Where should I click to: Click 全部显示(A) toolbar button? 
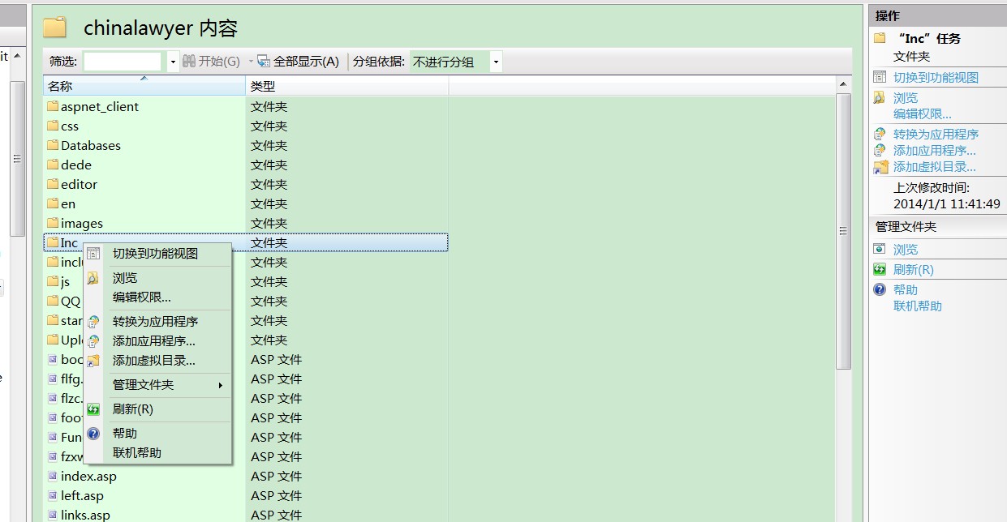pyautogui.click(x=299, y=62)
